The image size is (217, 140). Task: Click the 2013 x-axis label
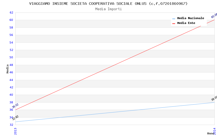point(15,131)
